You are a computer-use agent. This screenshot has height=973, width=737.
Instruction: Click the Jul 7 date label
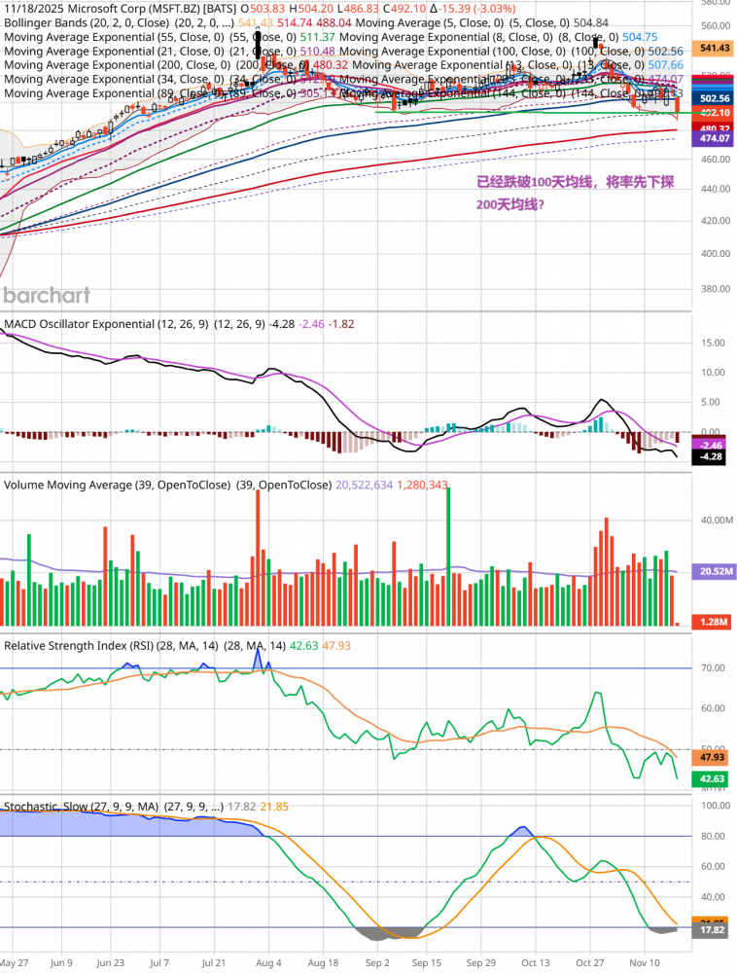(159, 963)
